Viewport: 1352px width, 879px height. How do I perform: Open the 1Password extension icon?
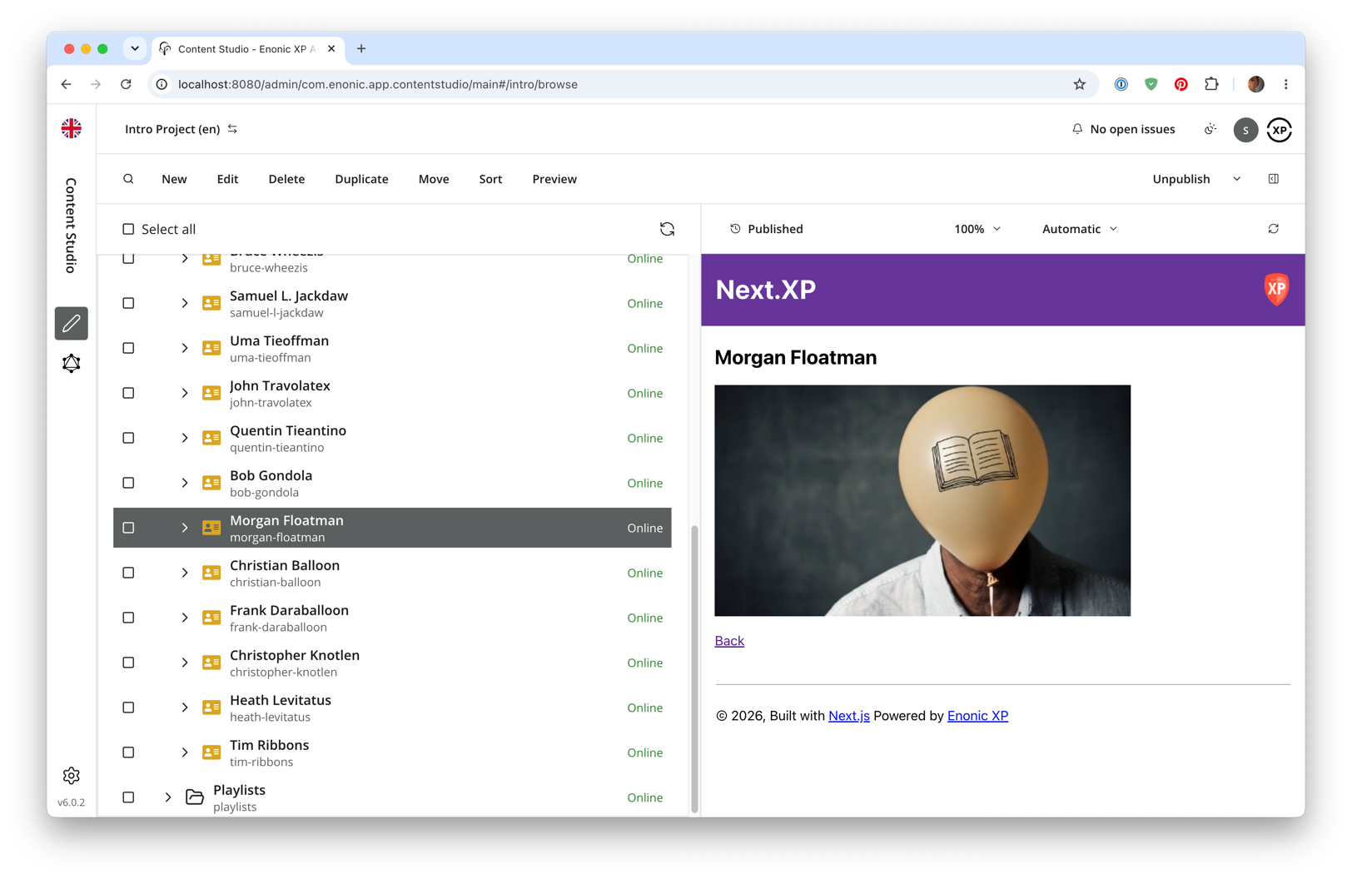(1121, 84)
